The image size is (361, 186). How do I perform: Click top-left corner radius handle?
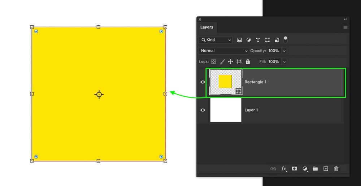(x=36, y=31)
